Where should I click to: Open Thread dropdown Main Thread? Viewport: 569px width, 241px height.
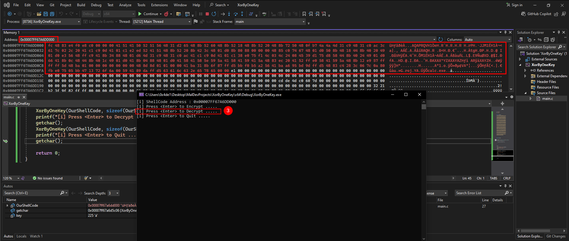click(162, 22)
